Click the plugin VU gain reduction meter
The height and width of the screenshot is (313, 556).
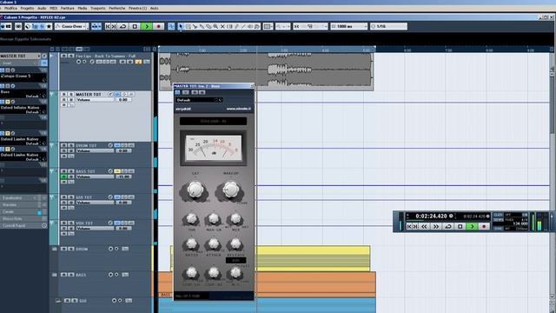(x=213, y=148)
